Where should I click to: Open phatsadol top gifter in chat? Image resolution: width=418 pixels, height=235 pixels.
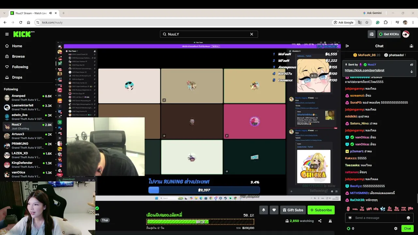point(395,55)
